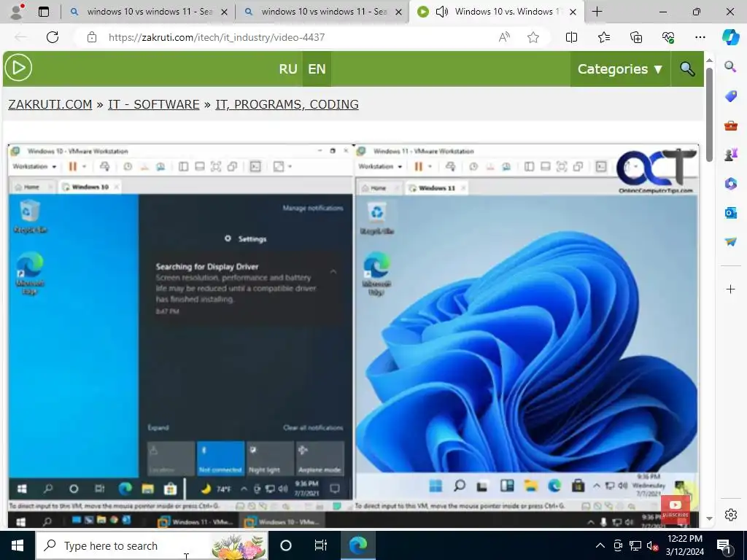Open IT, PROGRAMS, CODING breadcrumb link

pos(287,104)
